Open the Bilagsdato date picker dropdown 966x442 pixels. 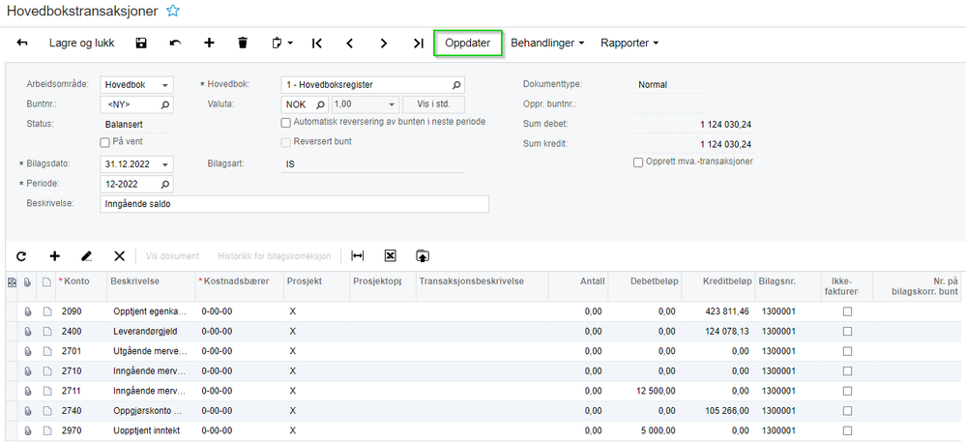tap(165, 164)
